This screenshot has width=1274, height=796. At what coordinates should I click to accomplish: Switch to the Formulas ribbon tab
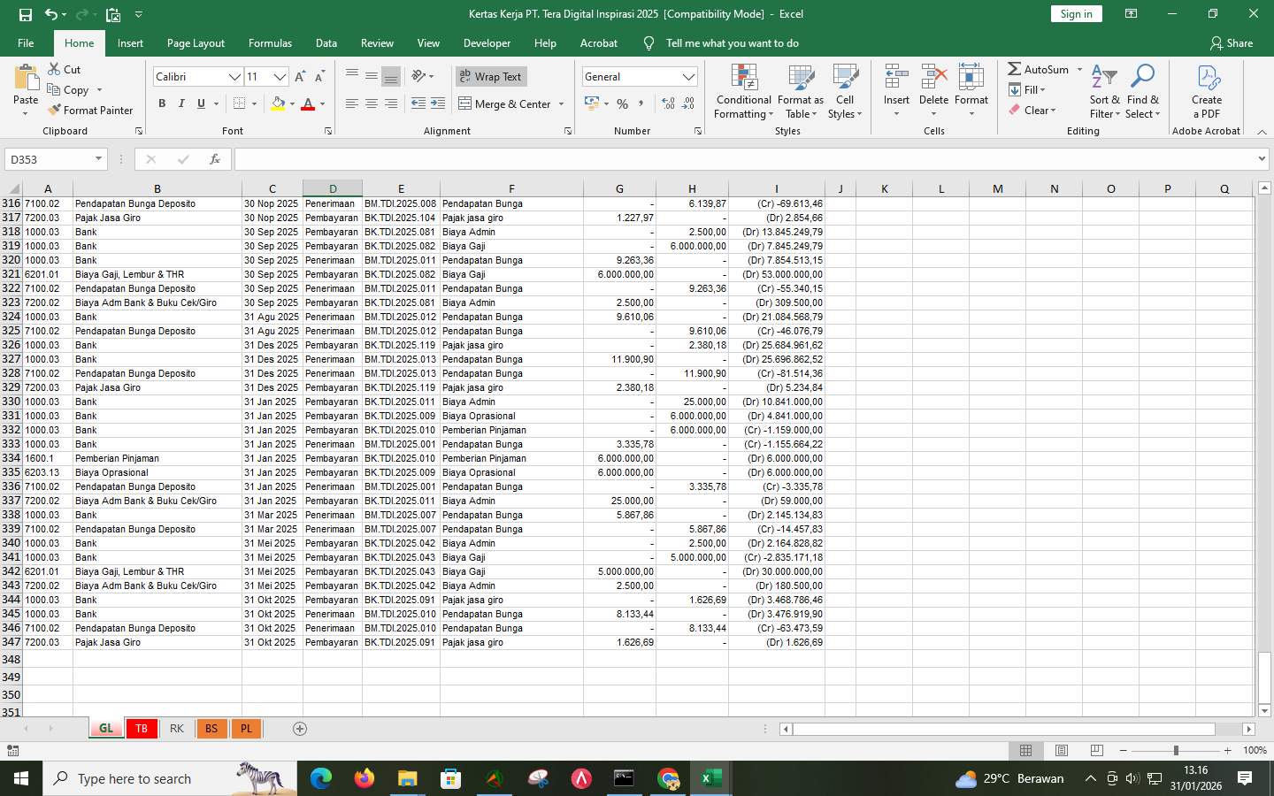[270, 42]
